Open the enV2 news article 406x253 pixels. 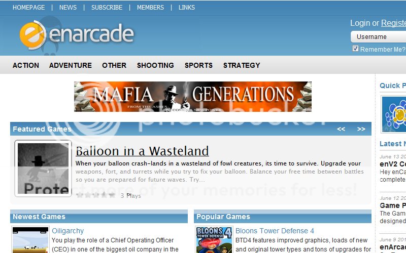coord(393,164)
